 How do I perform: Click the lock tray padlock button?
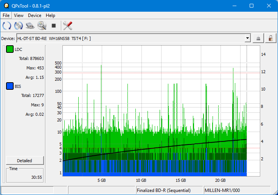pyautogui.click(x=270, y=38)
